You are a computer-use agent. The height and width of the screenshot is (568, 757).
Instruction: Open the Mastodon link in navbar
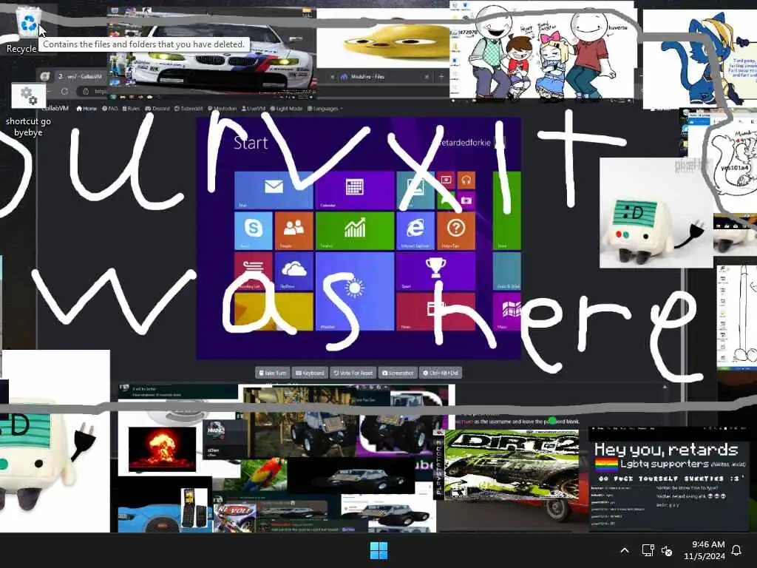[222, 109]
